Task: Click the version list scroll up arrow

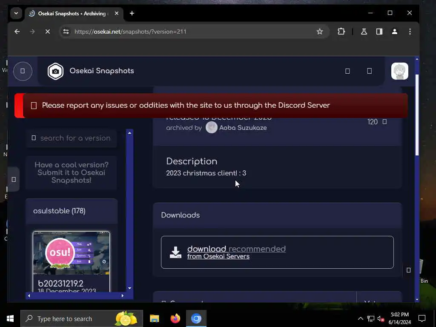Action: pyautogui.click(x=129, y=133)
